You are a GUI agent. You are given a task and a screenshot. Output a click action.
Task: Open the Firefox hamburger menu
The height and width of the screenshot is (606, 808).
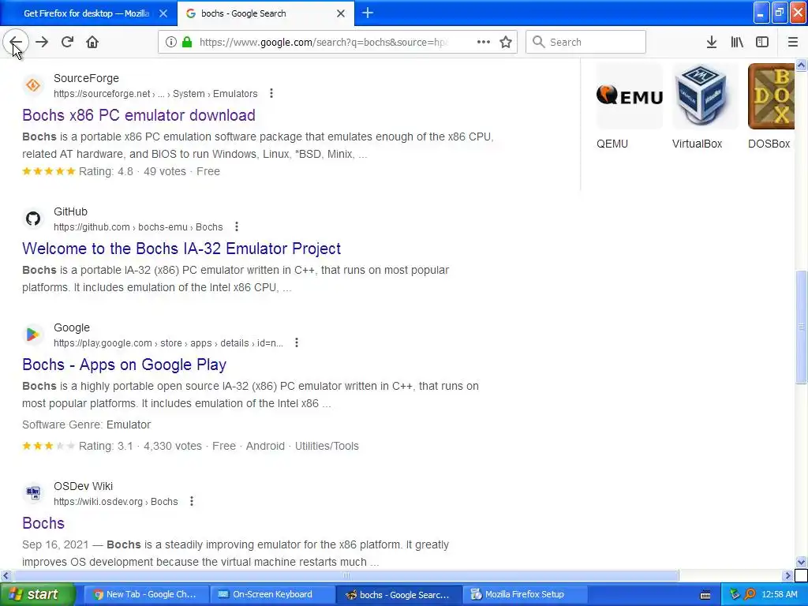(793, 43)
